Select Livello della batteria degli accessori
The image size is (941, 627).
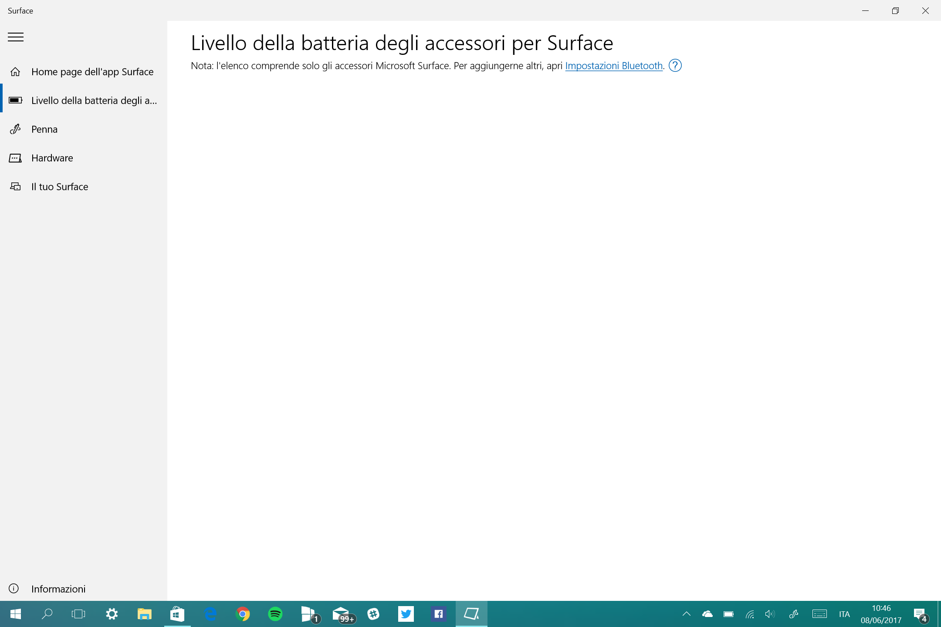pyautogui.click(x=84, y=101)
